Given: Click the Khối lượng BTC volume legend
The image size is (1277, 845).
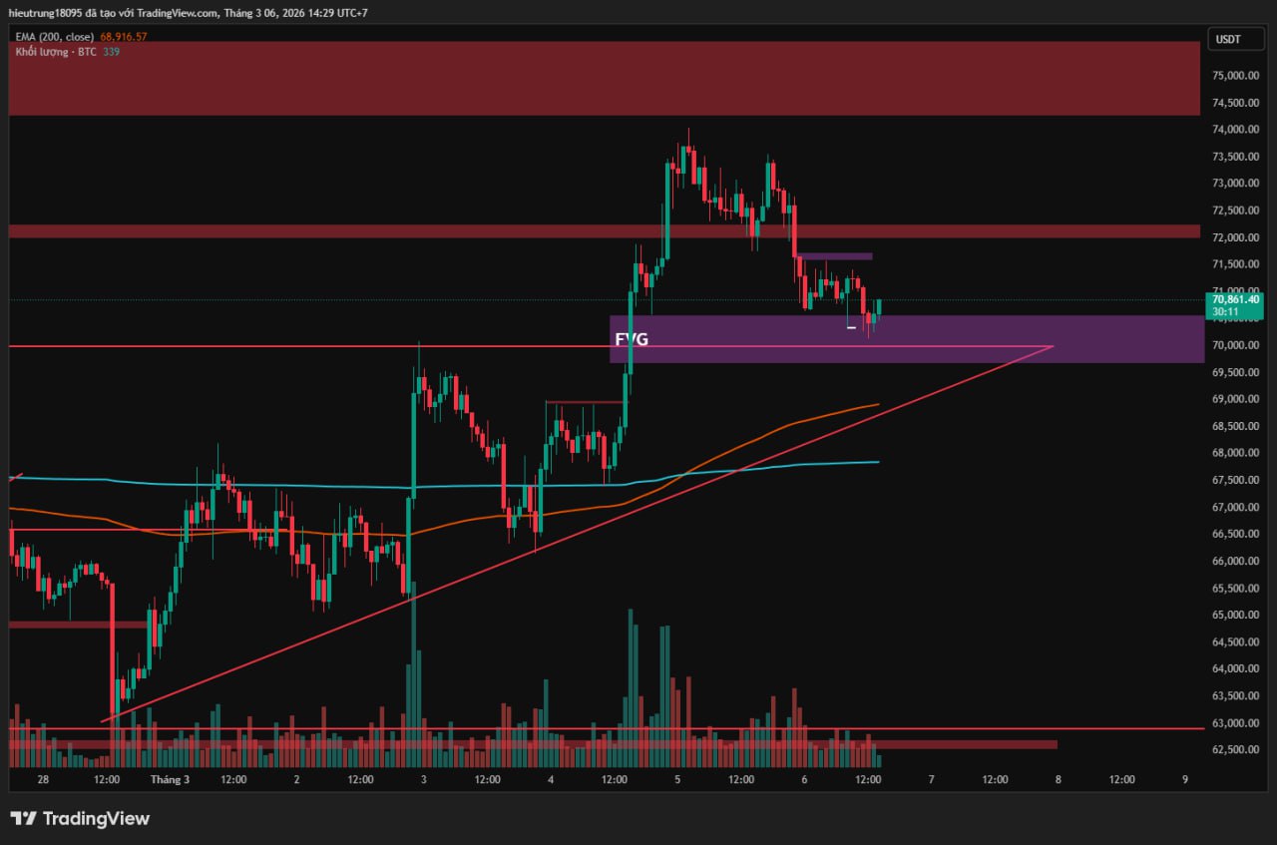Looking at the screenshot, I should pyautogui.click(x=56, y=52).
